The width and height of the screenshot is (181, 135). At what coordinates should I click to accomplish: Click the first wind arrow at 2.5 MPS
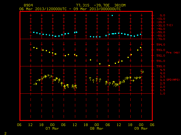coord(35,84)
